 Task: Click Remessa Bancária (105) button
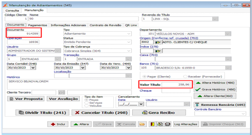pyautogui.click(x=220, y=105)
